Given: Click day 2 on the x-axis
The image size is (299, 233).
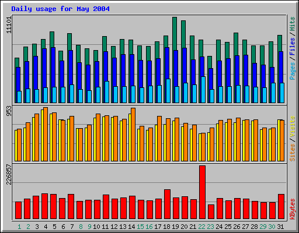Looking at the screenshot, I should click(x=28, y=227).
